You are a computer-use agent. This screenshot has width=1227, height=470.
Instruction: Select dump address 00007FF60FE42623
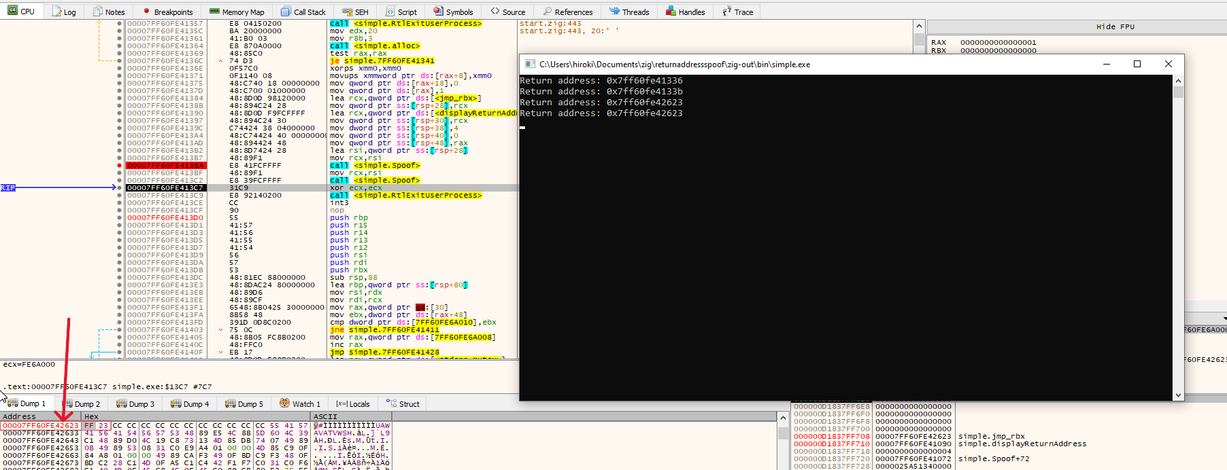coord(41,425)
